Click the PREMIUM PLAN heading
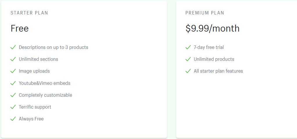 pos(205,13)
